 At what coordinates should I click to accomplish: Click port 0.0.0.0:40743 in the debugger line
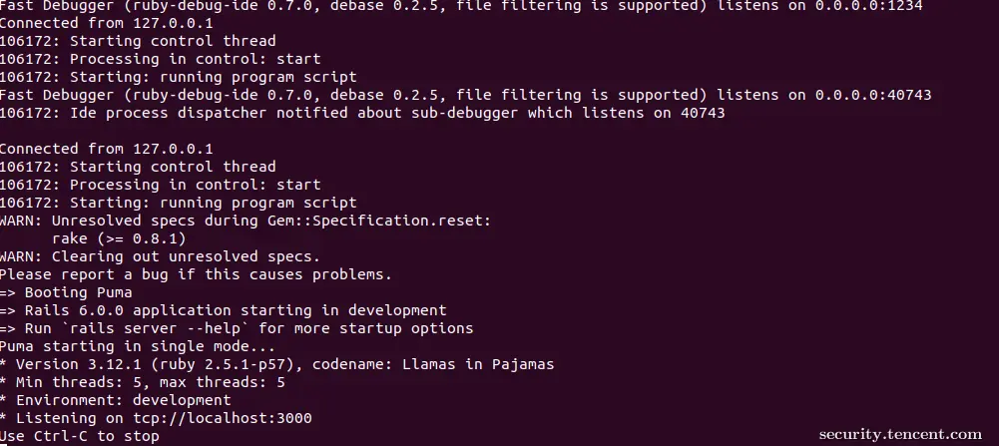873,95
